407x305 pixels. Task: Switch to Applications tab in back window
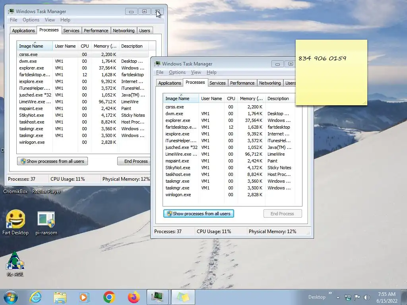click(23, 31)
